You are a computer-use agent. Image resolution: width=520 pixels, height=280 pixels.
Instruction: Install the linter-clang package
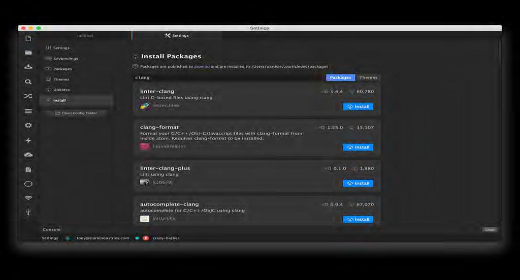[x=358, y=106]
